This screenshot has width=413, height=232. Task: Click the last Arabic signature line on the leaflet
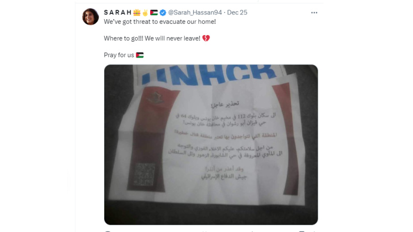click(x=224, y=176)
